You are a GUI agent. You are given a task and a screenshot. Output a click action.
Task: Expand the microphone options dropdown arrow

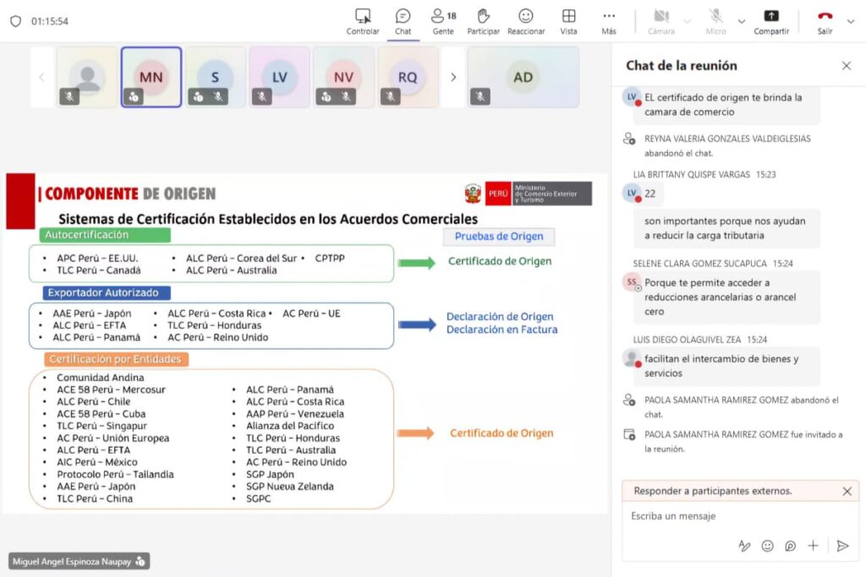(x=742, y=21)
